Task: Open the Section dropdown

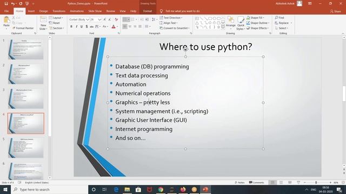Action: click(56, 28)
